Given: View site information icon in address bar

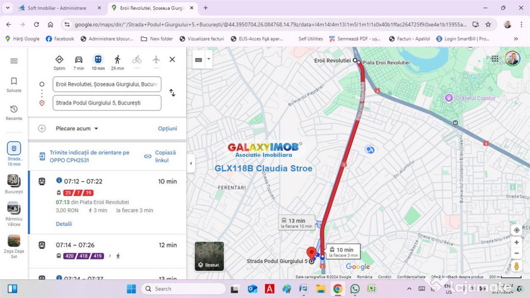Looking at the screenshot, I should (67, 24).
